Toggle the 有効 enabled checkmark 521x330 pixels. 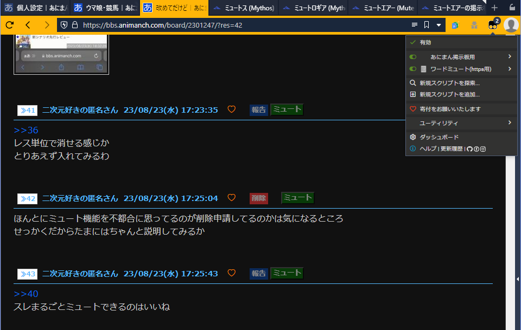[x=412, y=42]
